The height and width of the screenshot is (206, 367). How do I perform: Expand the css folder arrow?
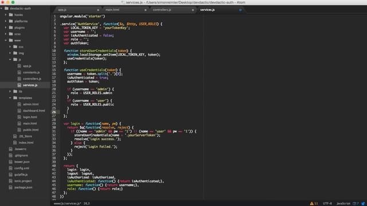tap(10, 47)
